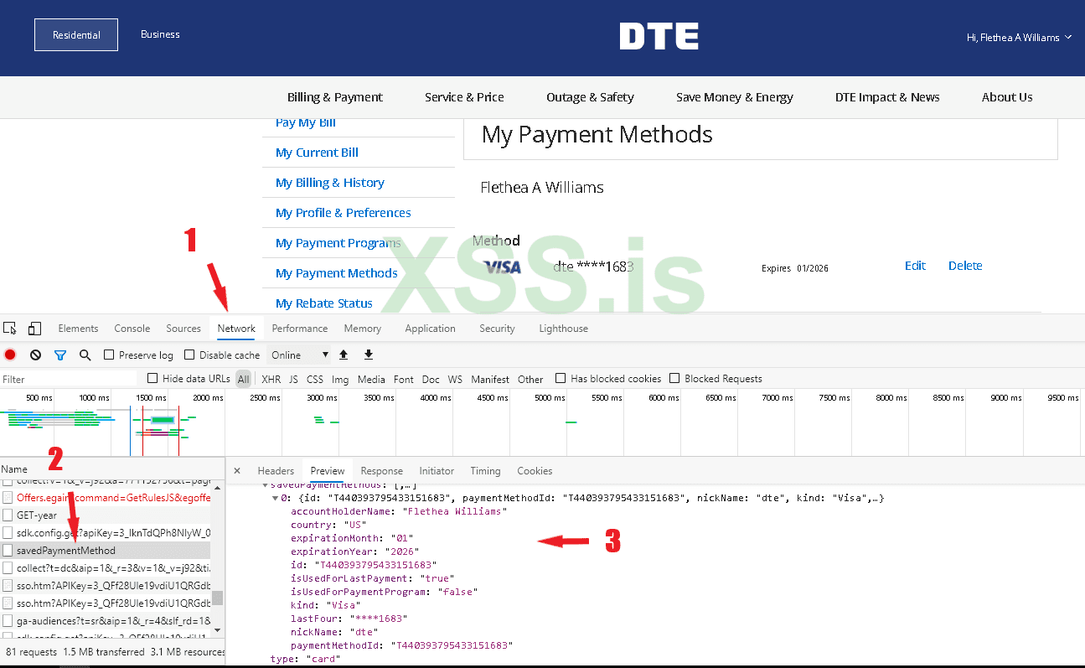Open the Hi, Flethea A Williams account menu
The image size is (1085, 668).
[x=1019, y=38]
